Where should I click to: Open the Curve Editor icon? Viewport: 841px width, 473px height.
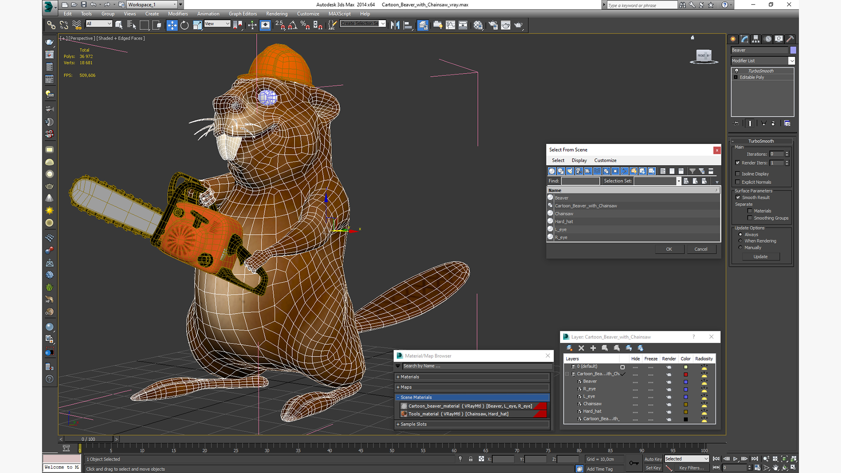click(x=450, y=25)
